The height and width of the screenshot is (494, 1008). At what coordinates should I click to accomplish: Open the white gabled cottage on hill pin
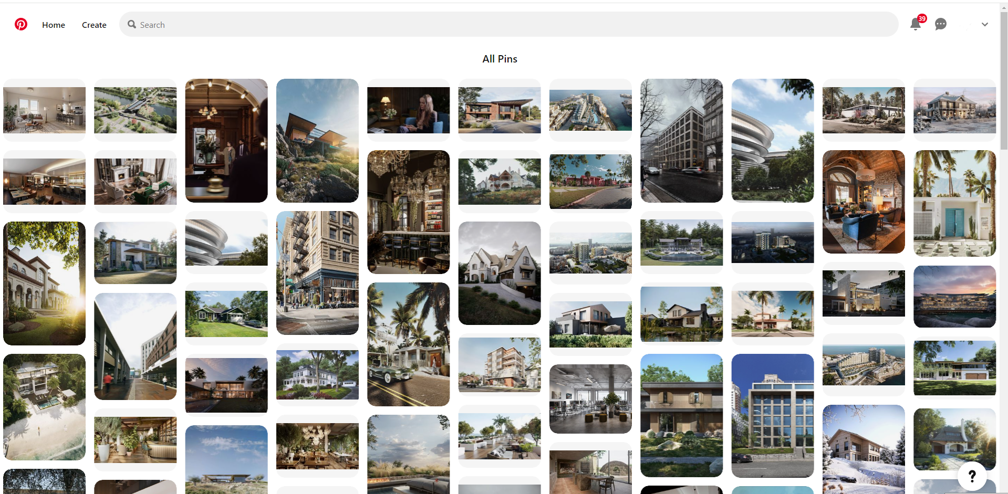[500, 273]
